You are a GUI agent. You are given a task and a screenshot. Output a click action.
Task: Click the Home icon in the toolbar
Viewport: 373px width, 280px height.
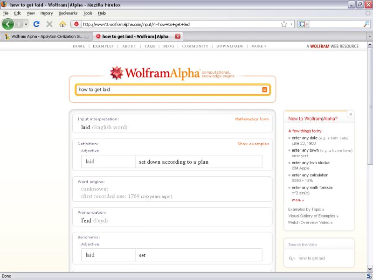[62, 24]
